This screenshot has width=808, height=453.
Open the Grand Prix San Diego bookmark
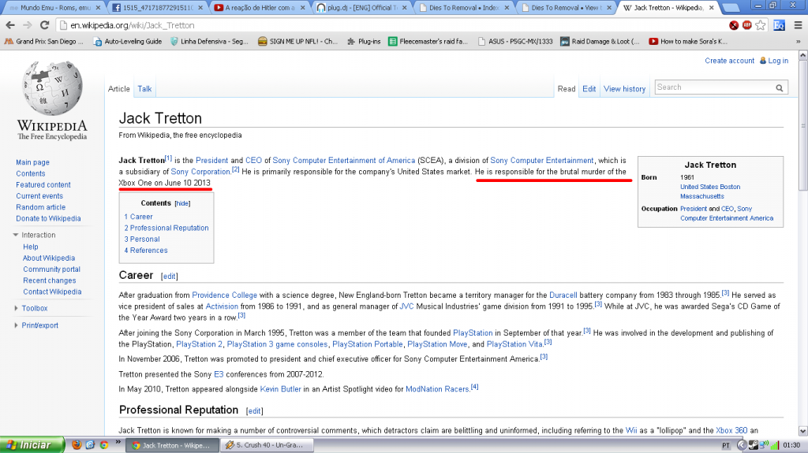pyautogui.click(x=44, y=41)
